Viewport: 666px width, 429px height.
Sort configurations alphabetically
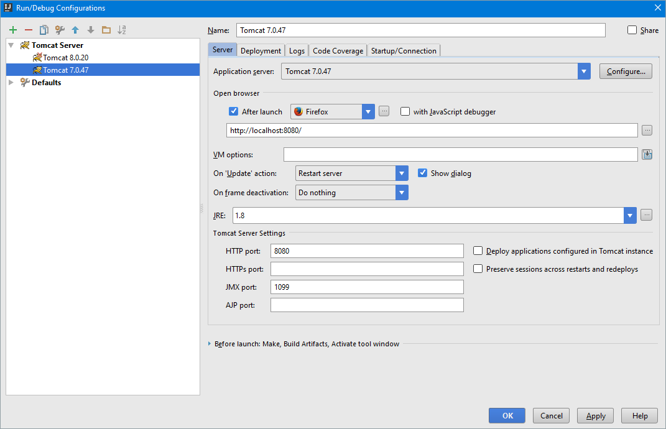point(122,30)
